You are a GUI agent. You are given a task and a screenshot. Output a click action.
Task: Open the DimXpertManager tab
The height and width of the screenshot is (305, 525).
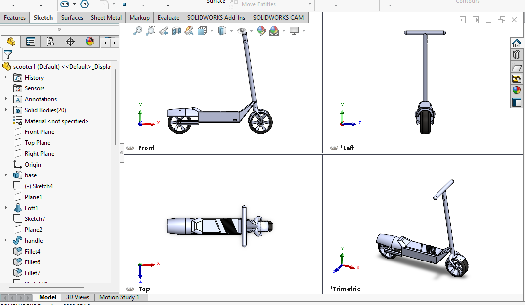(70, 42)
